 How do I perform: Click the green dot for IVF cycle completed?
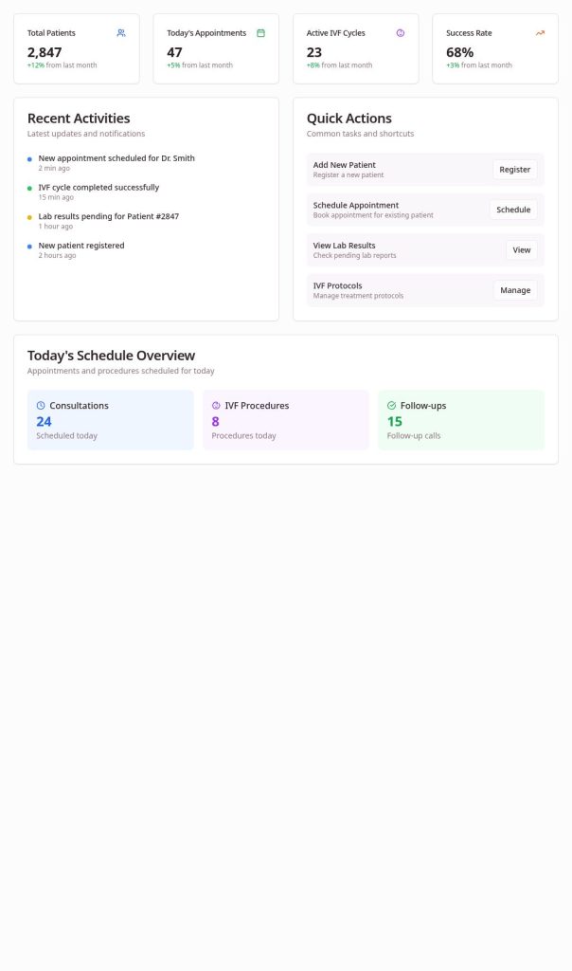(x=29, y=189)
